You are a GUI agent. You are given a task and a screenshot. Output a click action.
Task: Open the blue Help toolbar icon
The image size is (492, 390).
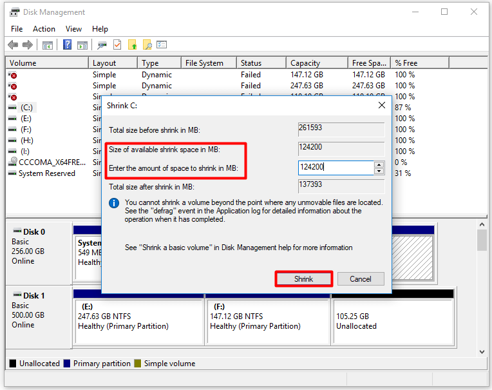click(67, 44)
